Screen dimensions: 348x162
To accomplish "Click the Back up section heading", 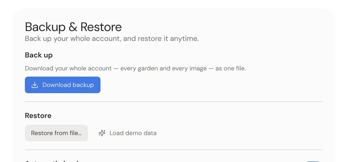I will pos(39,55).
